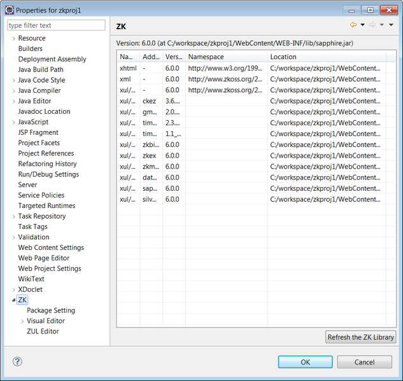Expand the Java Code Style node
The image size is (403, 381).
(x=14, y=80)
